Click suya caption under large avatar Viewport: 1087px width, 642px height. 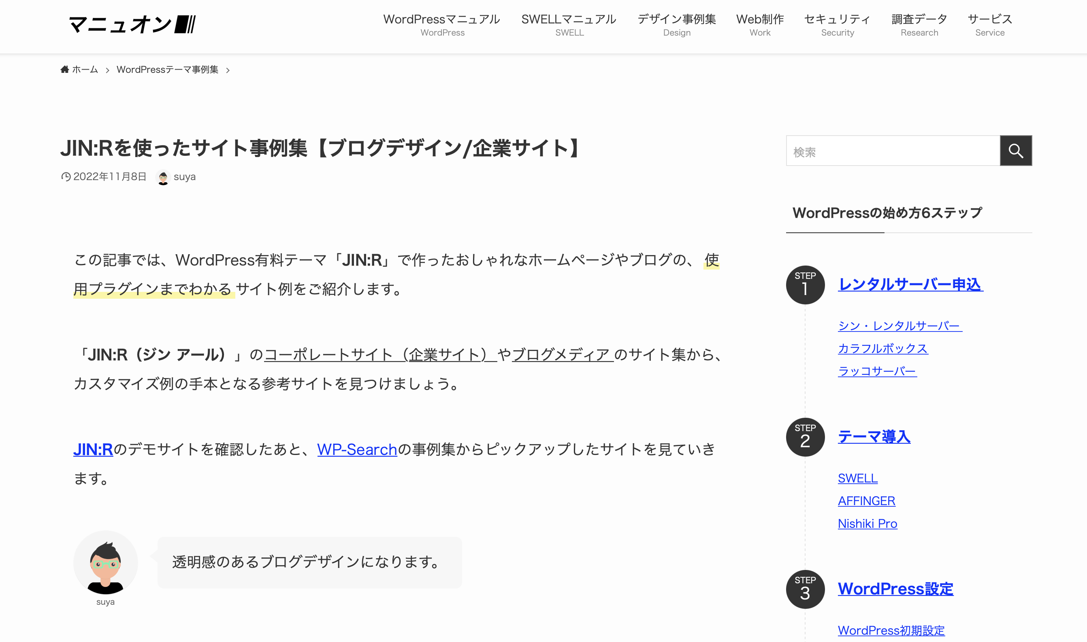pos(106,602)
